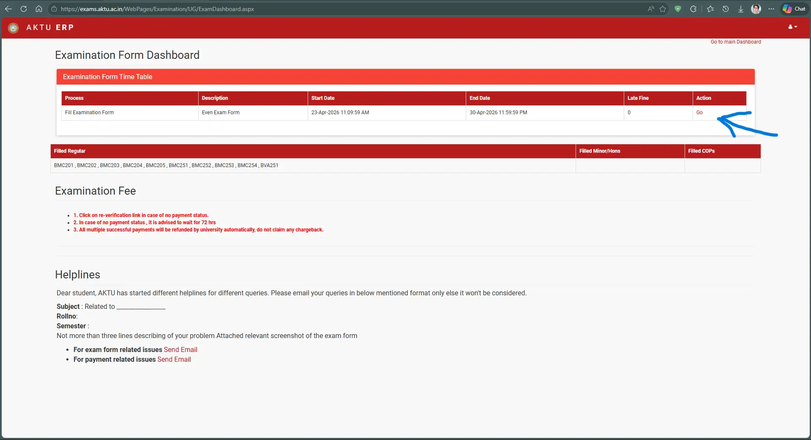
Task: Open the downloads arrow icon
Action: (740, 9)
